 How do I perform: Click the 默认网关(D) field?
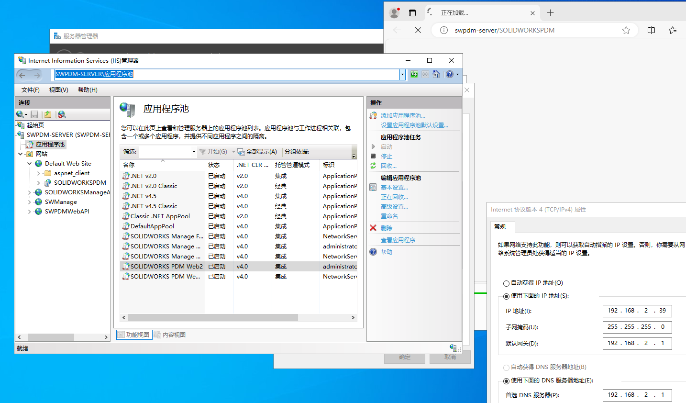[x=637, y=344]
